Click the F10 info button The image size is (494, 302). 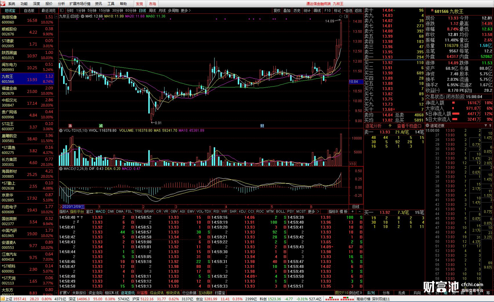point(327,10)
